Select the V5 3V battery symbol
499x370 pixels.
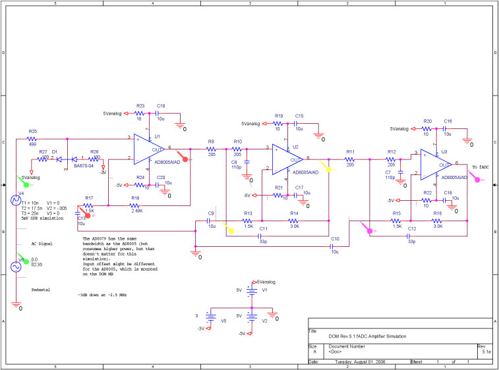tap(211, 317)
